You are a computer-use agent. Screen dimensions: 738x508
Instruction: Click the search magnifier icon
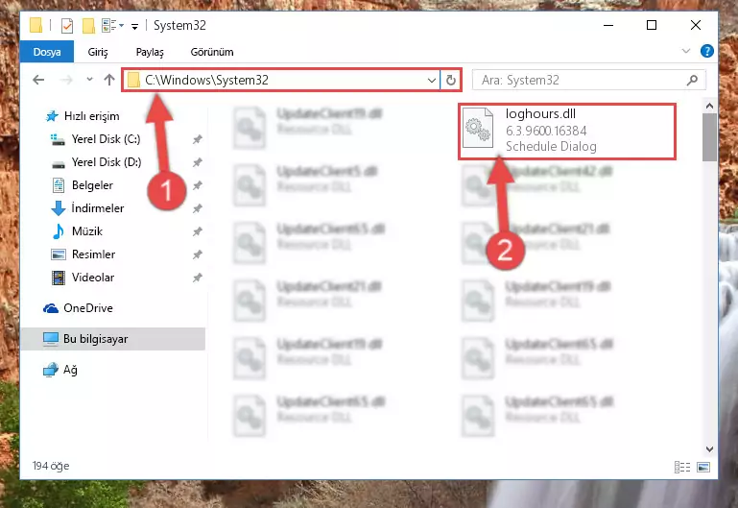(692, 81)
